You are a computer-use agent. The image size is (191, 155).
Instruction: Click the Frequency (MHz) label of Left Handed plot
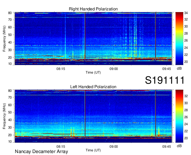(x=4, y=116)
